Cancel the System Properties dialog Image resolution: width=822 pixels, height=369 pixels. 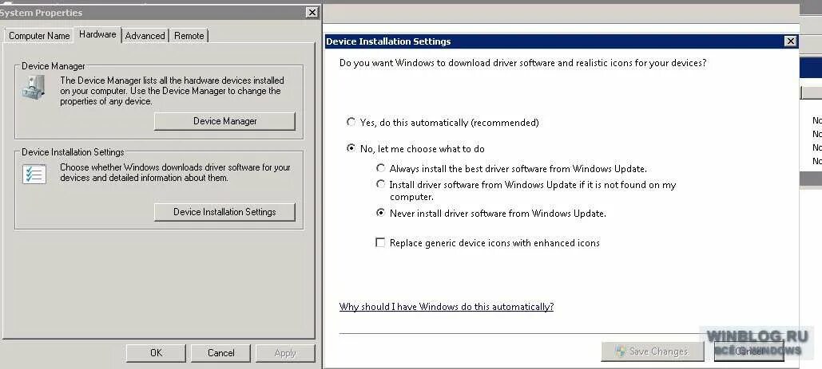tap(220, 353)
